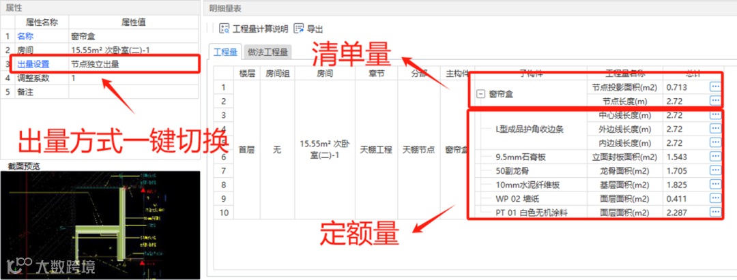Select the WP 02 墙纸 sub-component
737x280 pixels.
click(518, 198)
